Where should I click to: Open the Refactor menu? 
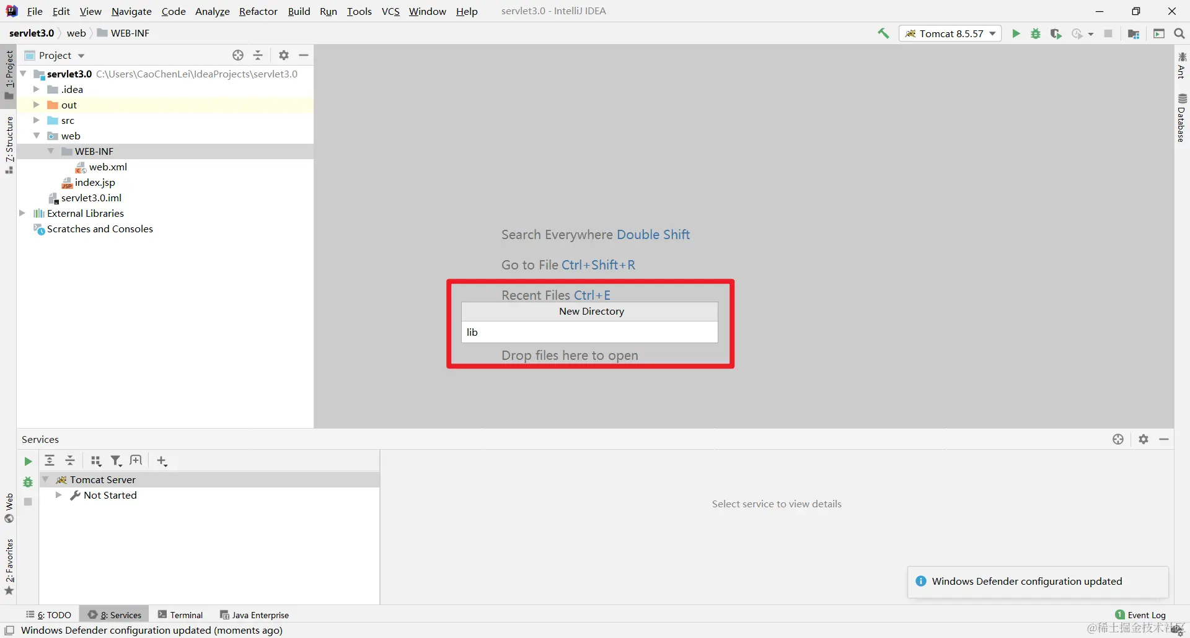[x=258, y=11]
